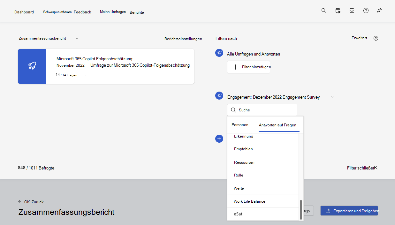Close the filter panel with X icon

[376, 168]
